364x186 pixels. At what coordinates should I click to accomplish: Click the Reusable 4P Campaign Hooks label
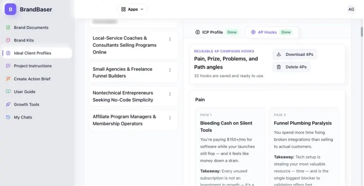(224, 51)
